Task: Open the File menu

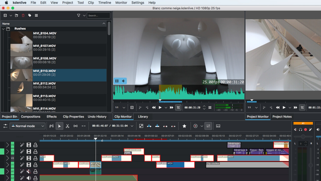Action: (33, 3)
